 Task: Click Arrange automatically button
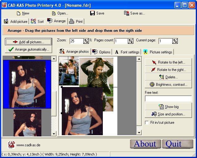pos(29,49)
